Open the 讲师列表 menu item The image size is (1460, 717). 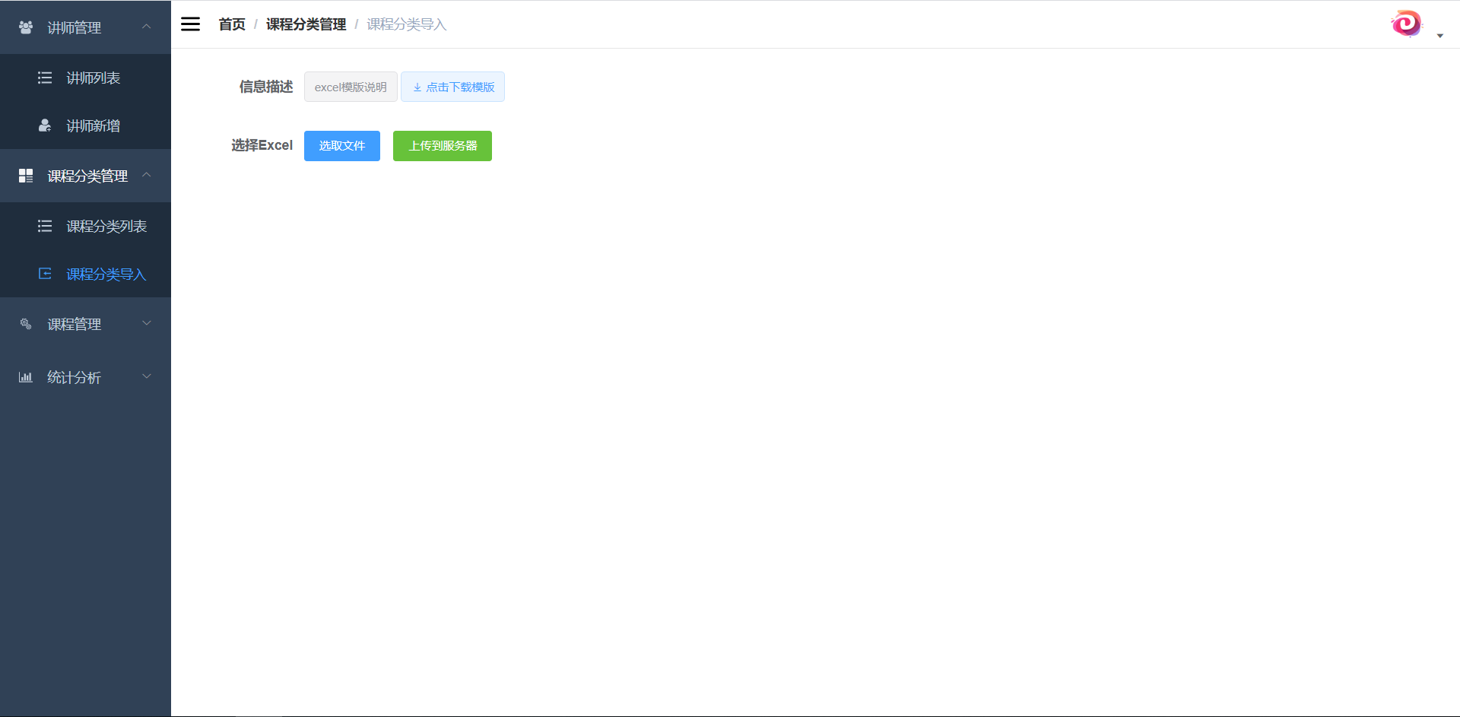85,78
